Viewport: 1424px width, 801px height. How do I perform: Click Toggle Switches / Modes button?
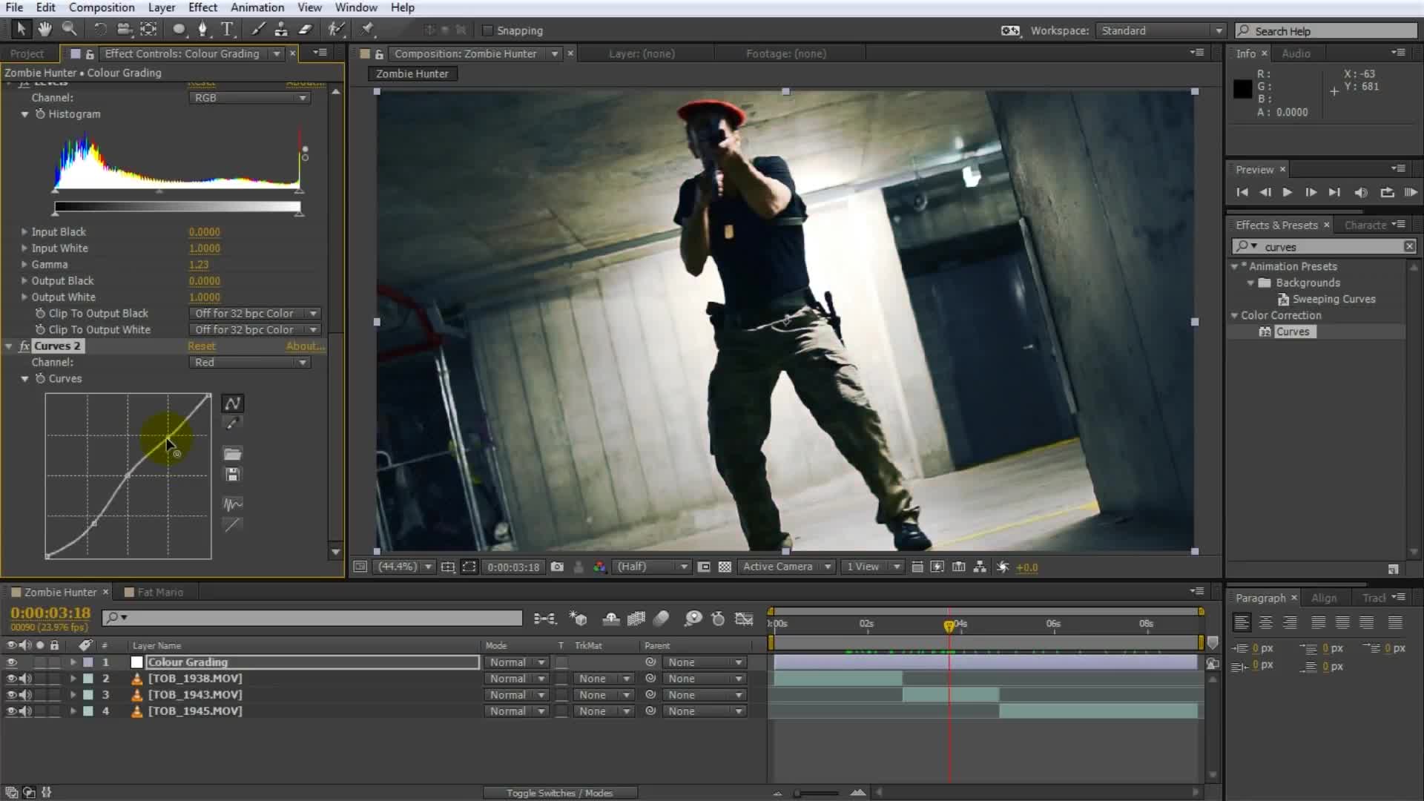pyautogui.click(x=559, y=793)
